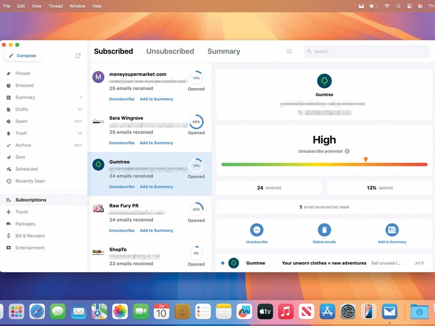Click the large Gumtree logo in detail header
The height and width of the screenshot is (326, 435).
click(x=324, y=81)
